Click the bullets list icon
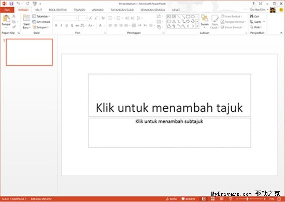Viewport: 285px width, 202px height. (x=111, y=18)
